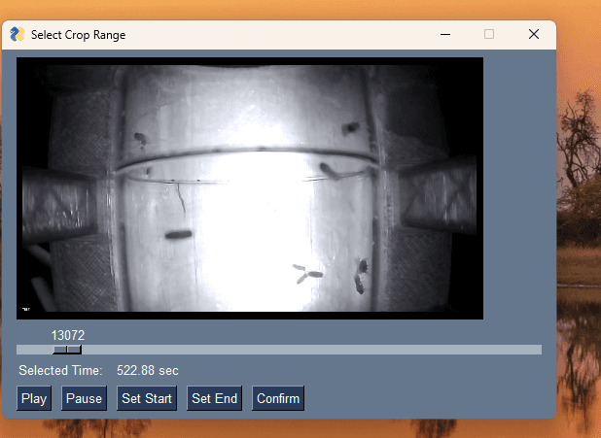Close the Select Crop Range window
Screen dimensions: 601x438
[533, 34]
